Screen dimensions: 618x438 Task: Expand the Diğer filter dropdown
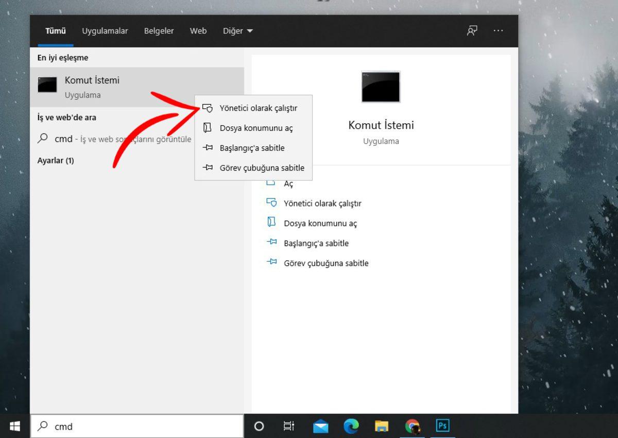click(x=237, y=31)
